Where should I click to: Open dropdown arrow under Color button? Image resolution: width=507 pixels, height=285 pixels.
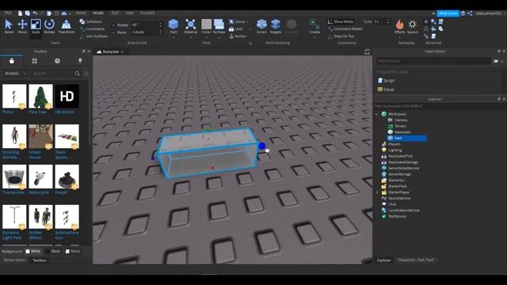tap(206, 37)
